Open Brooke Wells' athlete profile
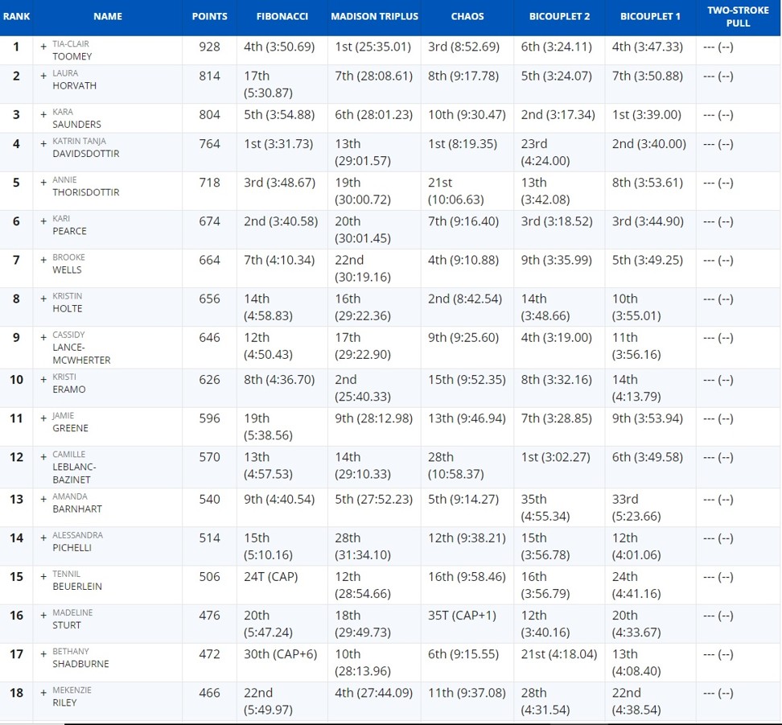The height and width of the screenshot is (725, 782). pos(69,263)
